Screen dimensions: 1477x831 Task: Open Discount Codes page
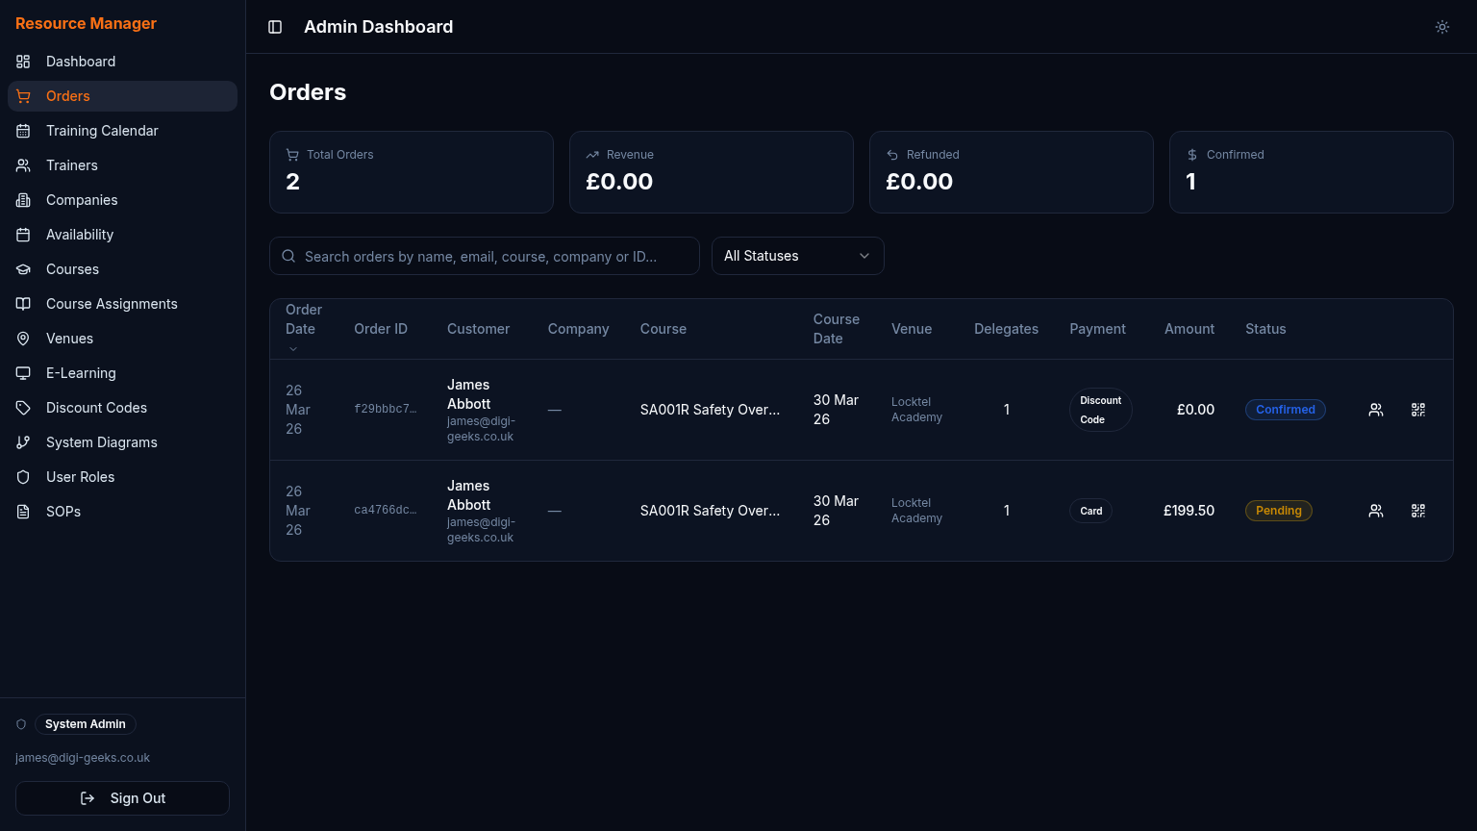click(x=123, y=408)
